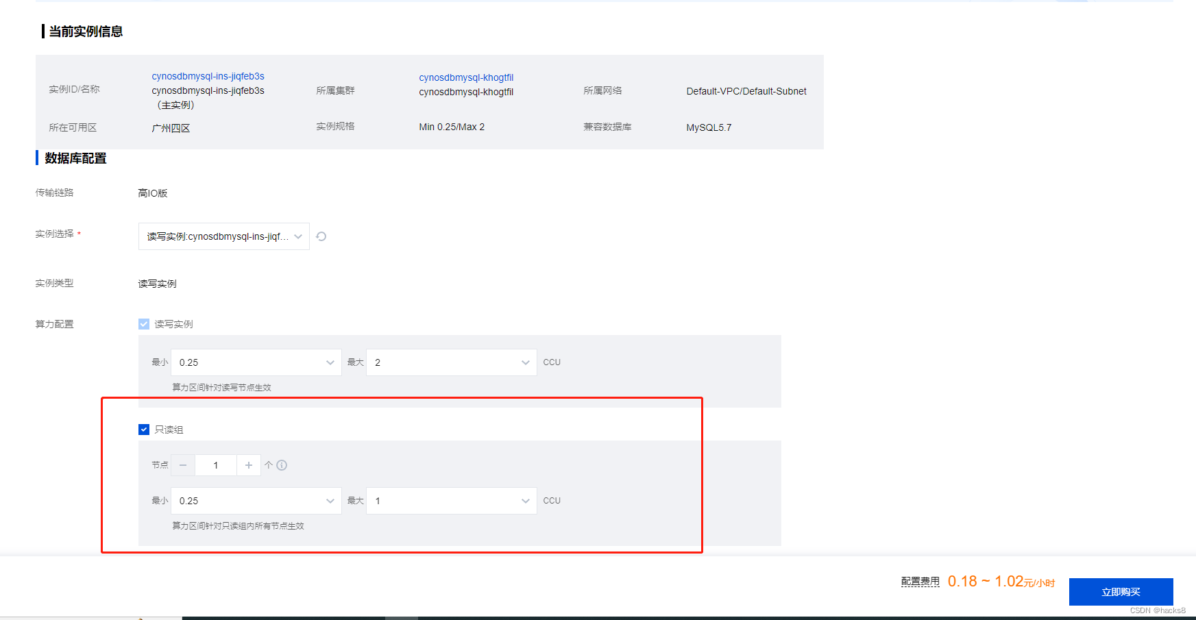Screen dimensions: 1196x620
Task: Click the refresh icon beside instance selector
Action: 321,236
